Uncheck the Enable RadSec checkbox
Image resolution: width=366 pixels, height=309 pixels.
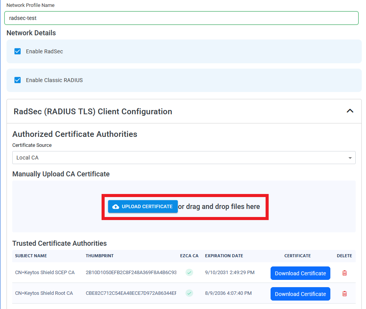coord(18,51)
